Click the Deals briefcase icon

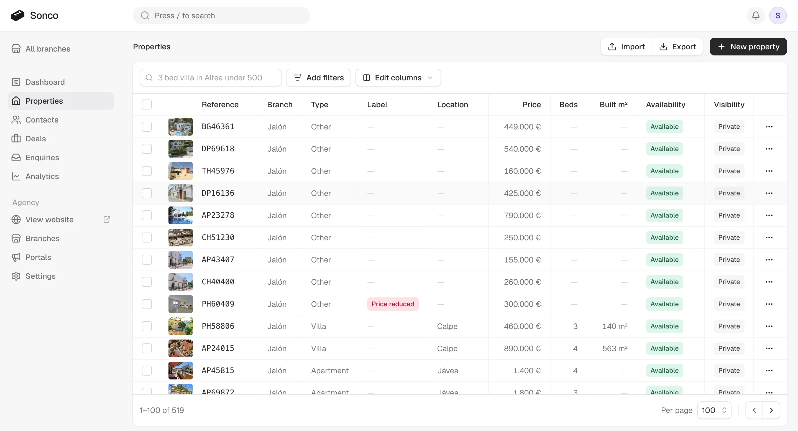(16, 139)
